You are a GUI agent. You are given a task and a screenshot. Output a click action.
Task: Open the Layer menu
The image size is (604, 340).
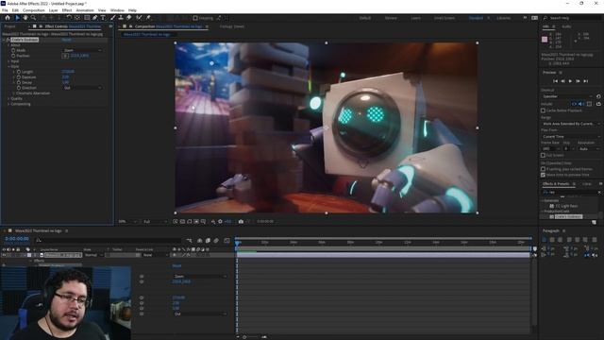click(x=54, y=10)
